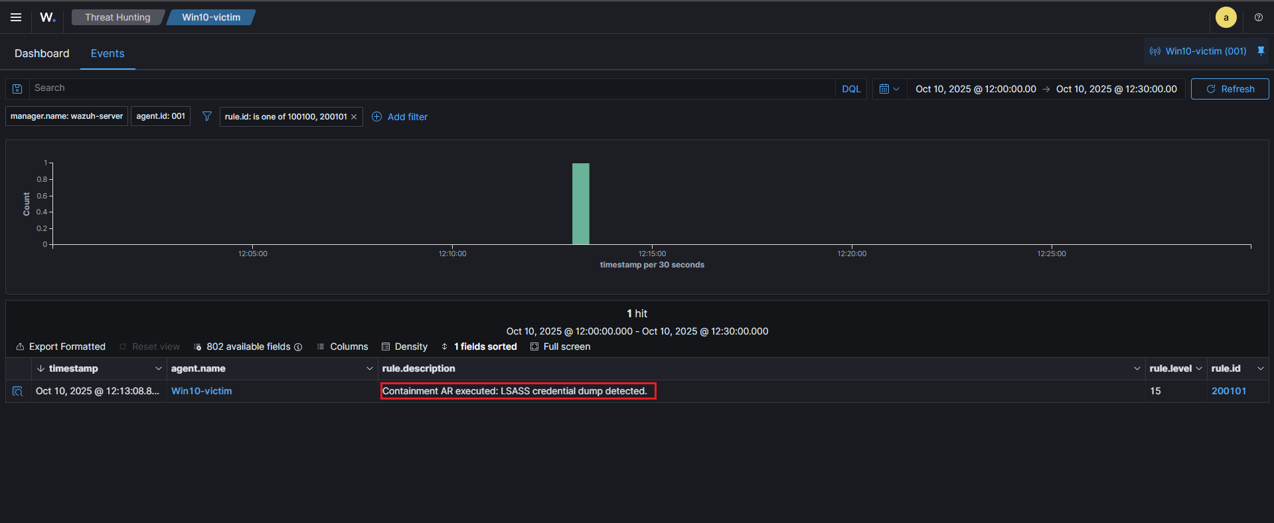1274x523 pixels.
Task: Click the Wazuh logo home icon
Action: 47,17
